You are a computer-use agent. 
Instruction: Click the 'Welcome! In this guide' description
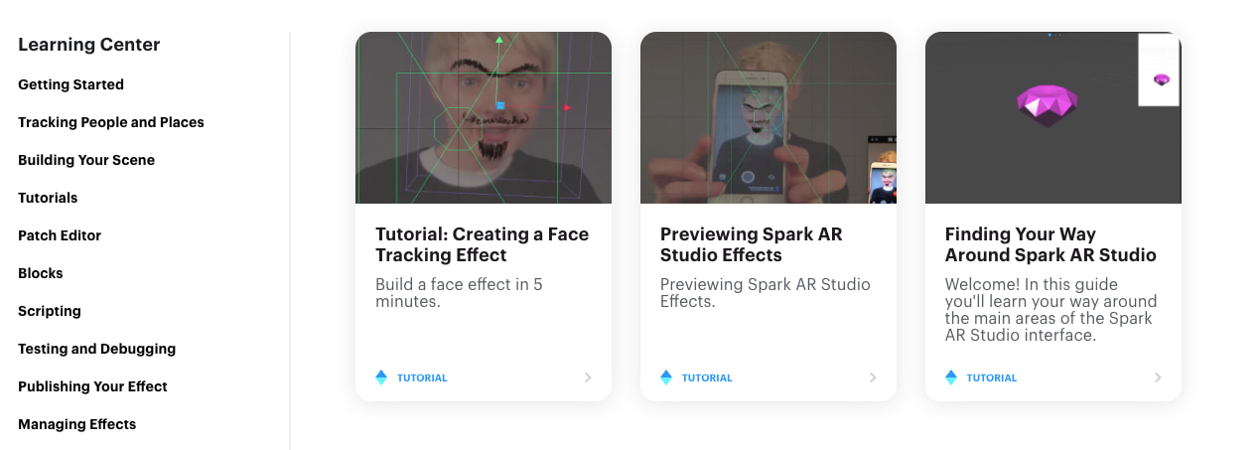pos(1050,310)
